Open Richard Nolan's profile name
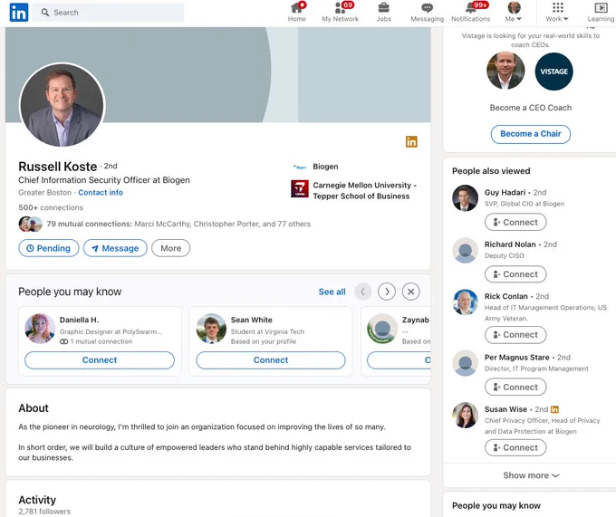 coord(510,244)
